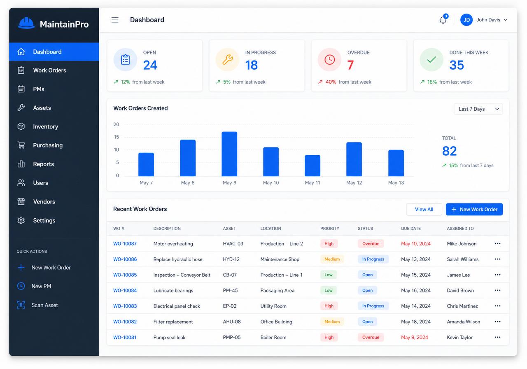Click the STATUS column header
527x369 pixels.
coord(366,229)
